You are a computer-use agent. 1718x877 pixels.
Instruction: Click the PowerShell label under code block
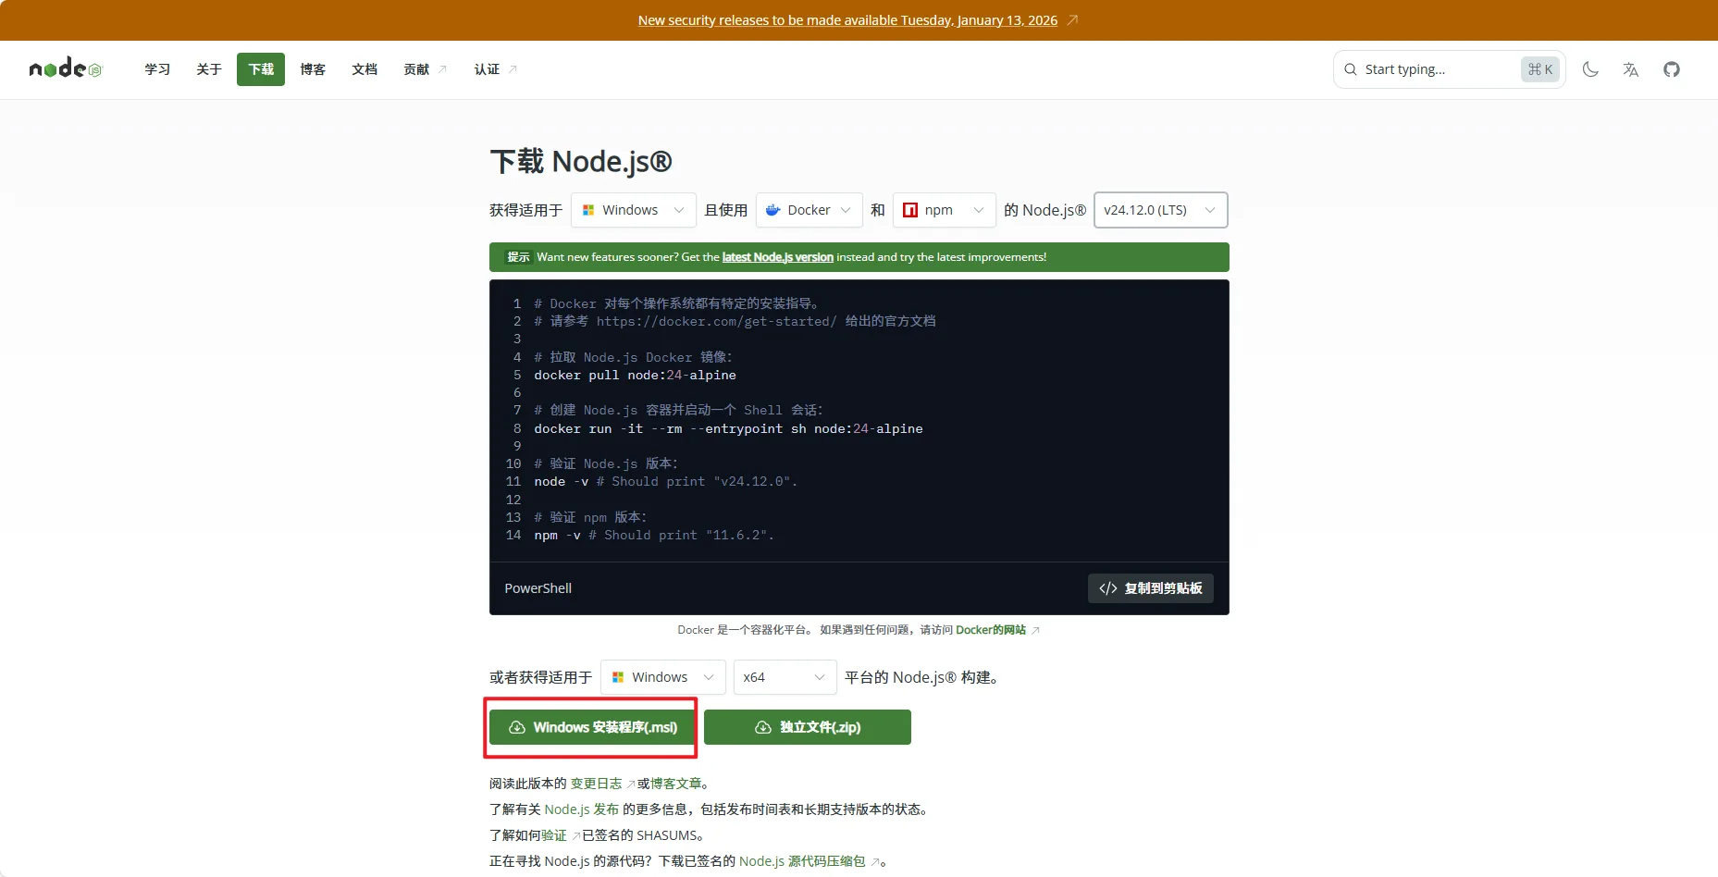pos(538,588)
